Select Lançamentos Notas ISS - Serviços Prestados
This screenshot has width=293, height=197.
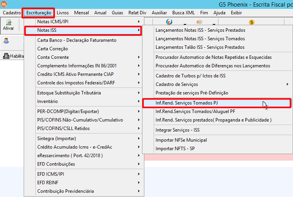tap(218, 30)
